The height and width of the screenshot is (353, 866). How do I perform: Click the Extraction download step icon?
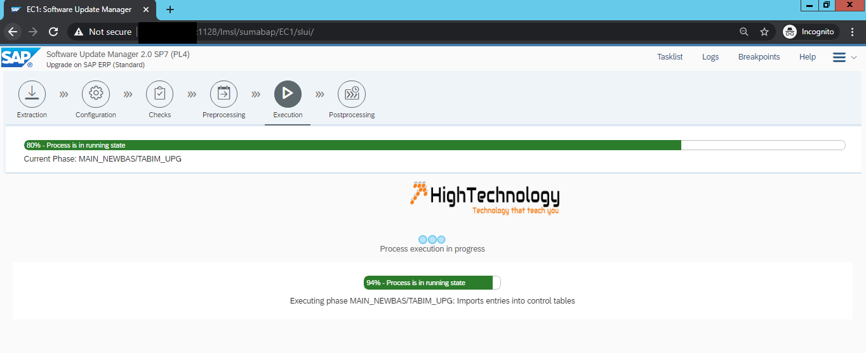pos(32,94)
